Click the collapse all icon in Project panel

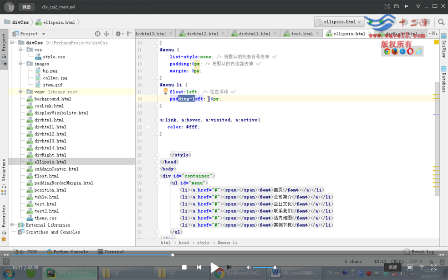pos(107,34)
